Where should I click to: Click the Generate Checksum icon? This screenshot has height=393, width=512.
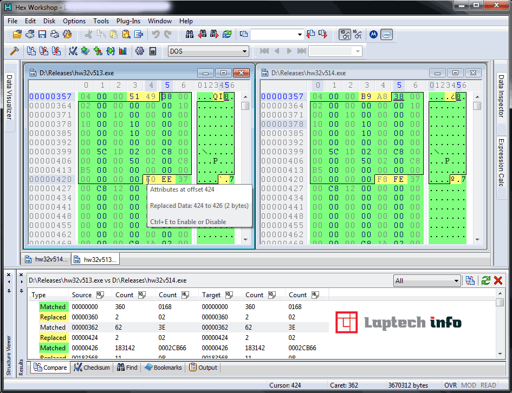point(73,51)
